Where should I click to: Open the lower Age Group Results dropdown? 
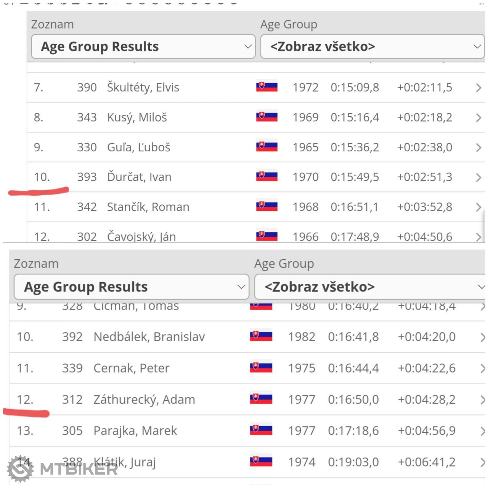pos(132,287)
